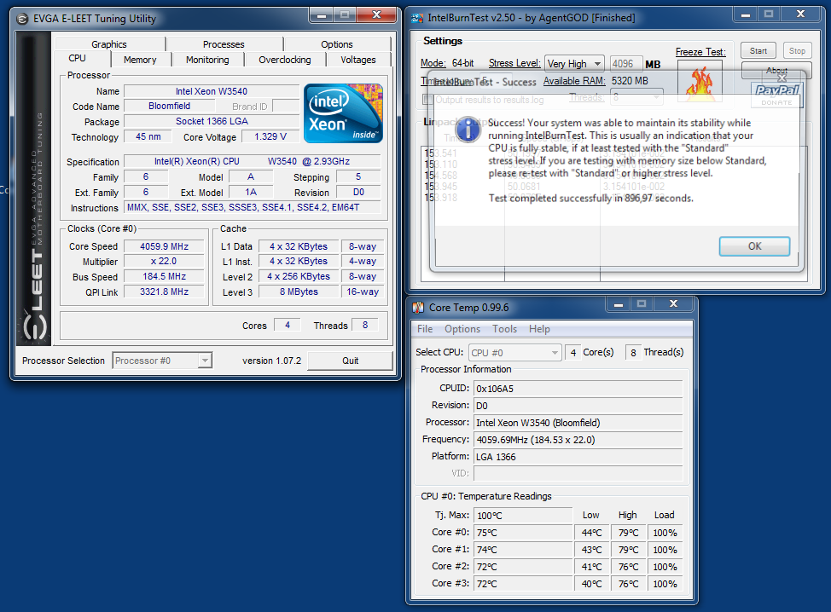Switch to the Memory tab

[x=140, y=60]
